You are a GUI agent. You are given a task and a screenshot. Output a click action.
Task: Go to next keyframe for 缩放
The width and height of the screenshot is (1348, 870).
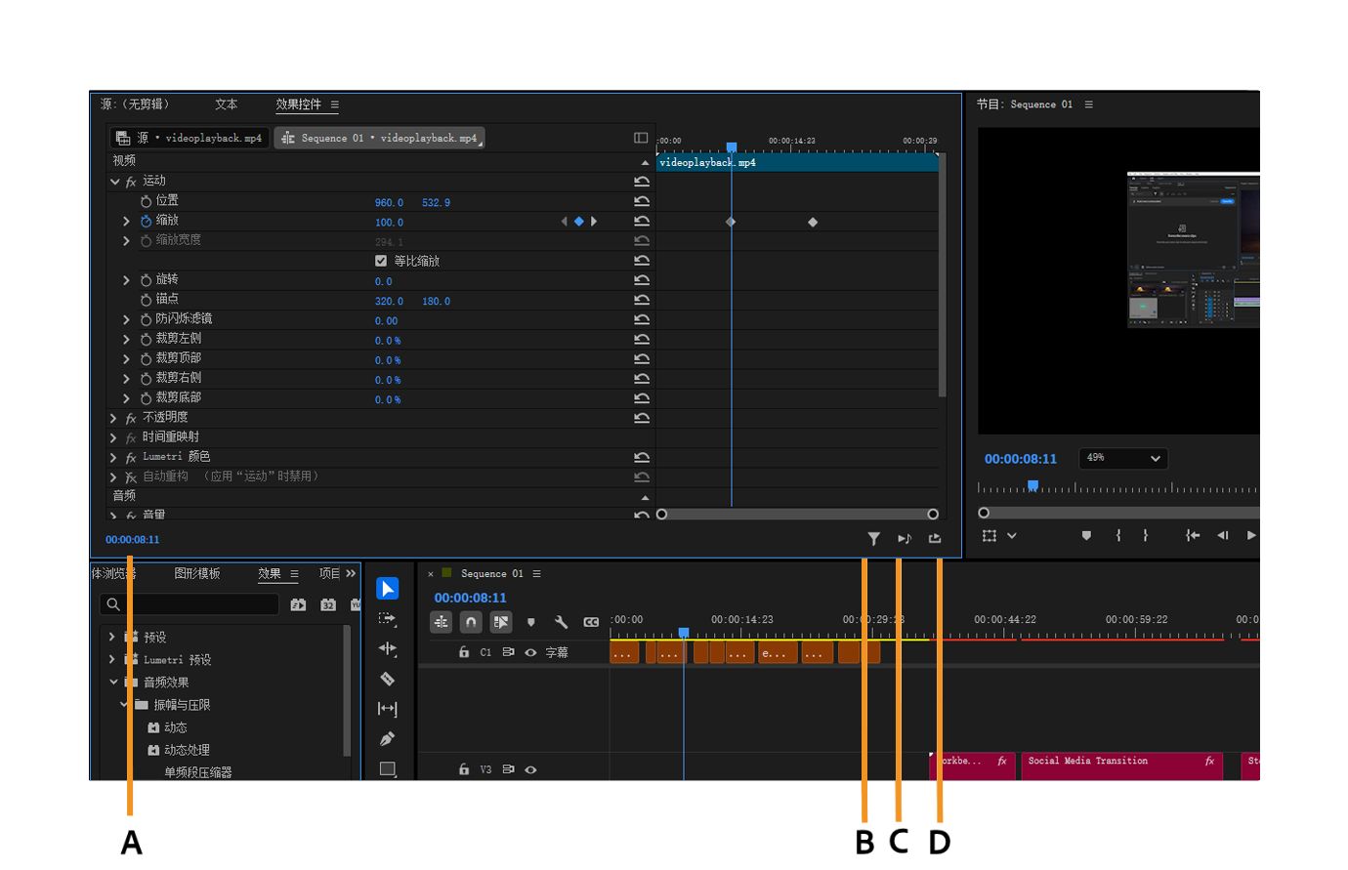[x=594, y=222]
